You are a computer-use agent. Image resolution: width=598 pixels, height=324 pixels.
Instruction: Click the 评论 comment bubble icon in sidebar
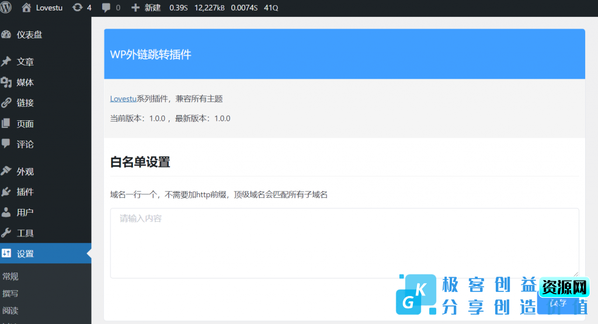[6, 144]
